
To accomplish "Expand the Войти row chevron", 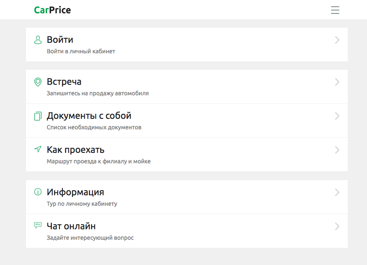I will pyautogui.click(x=337, y=40).
